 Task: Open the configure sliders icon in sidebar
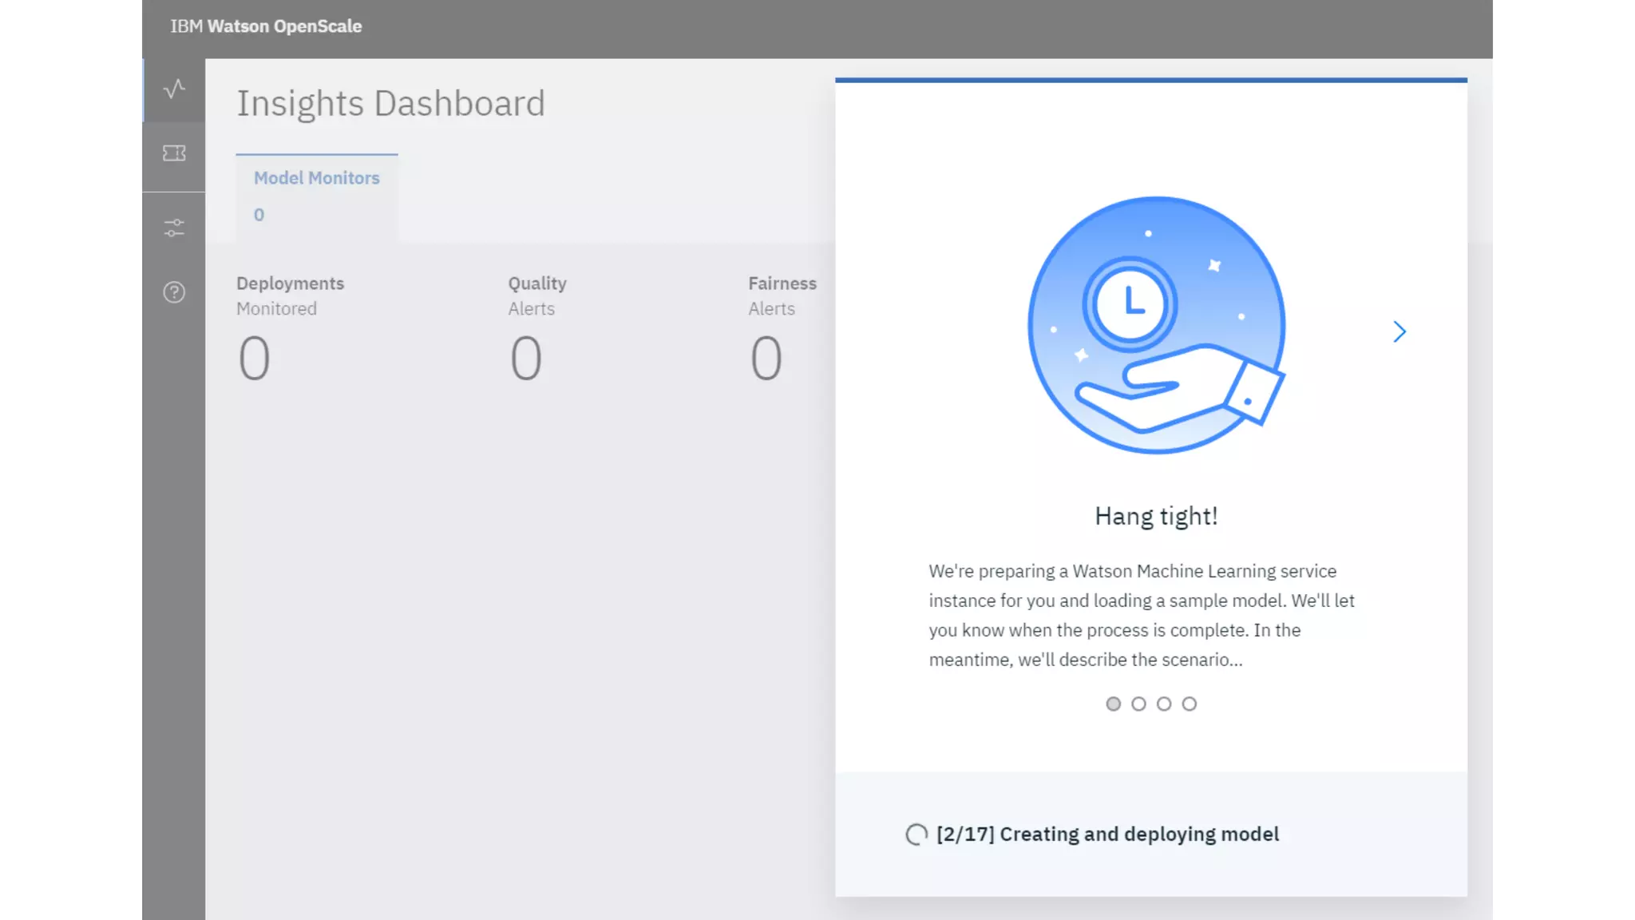coord(174,228)
